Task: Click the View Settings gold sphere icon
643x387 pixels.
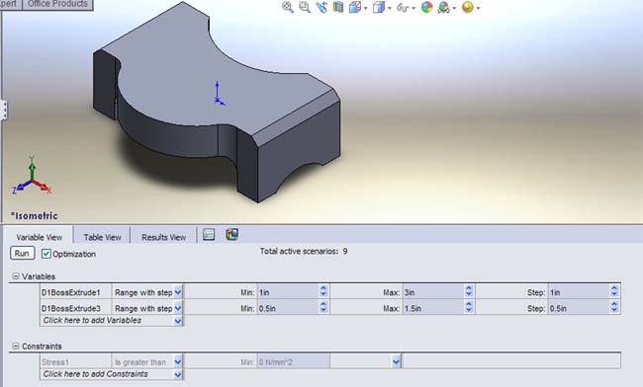Action: [x=468, y=7]
